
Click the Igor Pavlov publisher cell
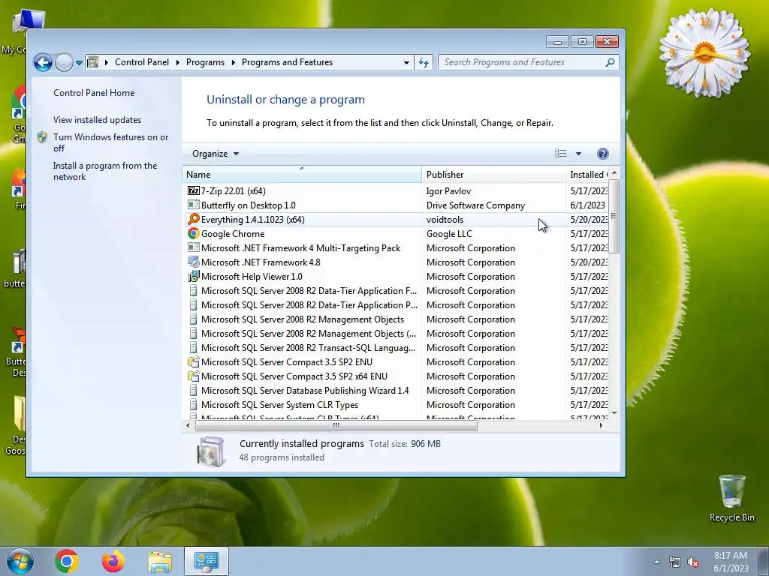(448, 191)
